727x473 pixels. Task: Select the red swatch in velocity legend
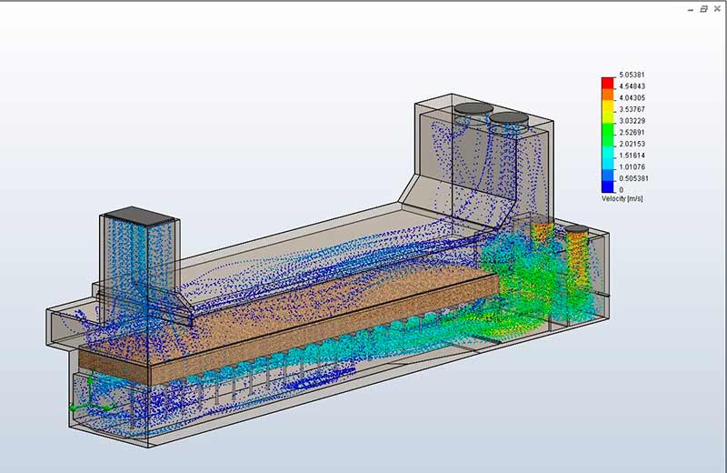point(608,82)
